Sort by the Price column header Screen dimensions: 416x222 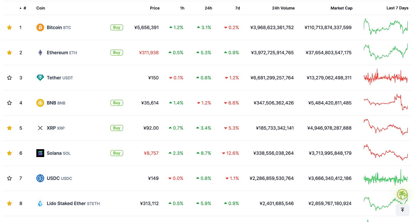click(155, 8)
